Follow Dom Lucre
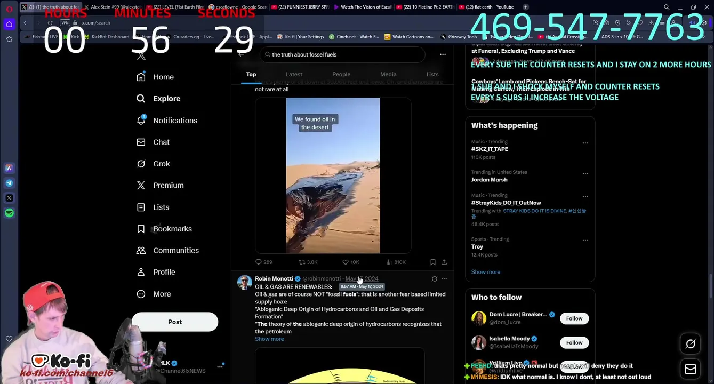The height and width of the screenshot is (384, 714). (x=574, y=318)
